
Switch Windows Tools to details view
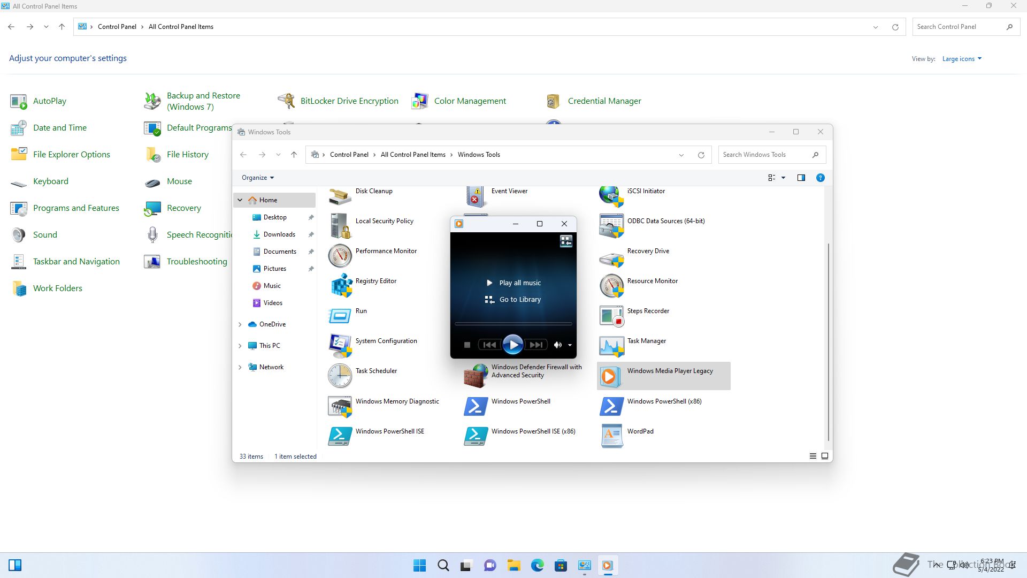coord(813,457)
